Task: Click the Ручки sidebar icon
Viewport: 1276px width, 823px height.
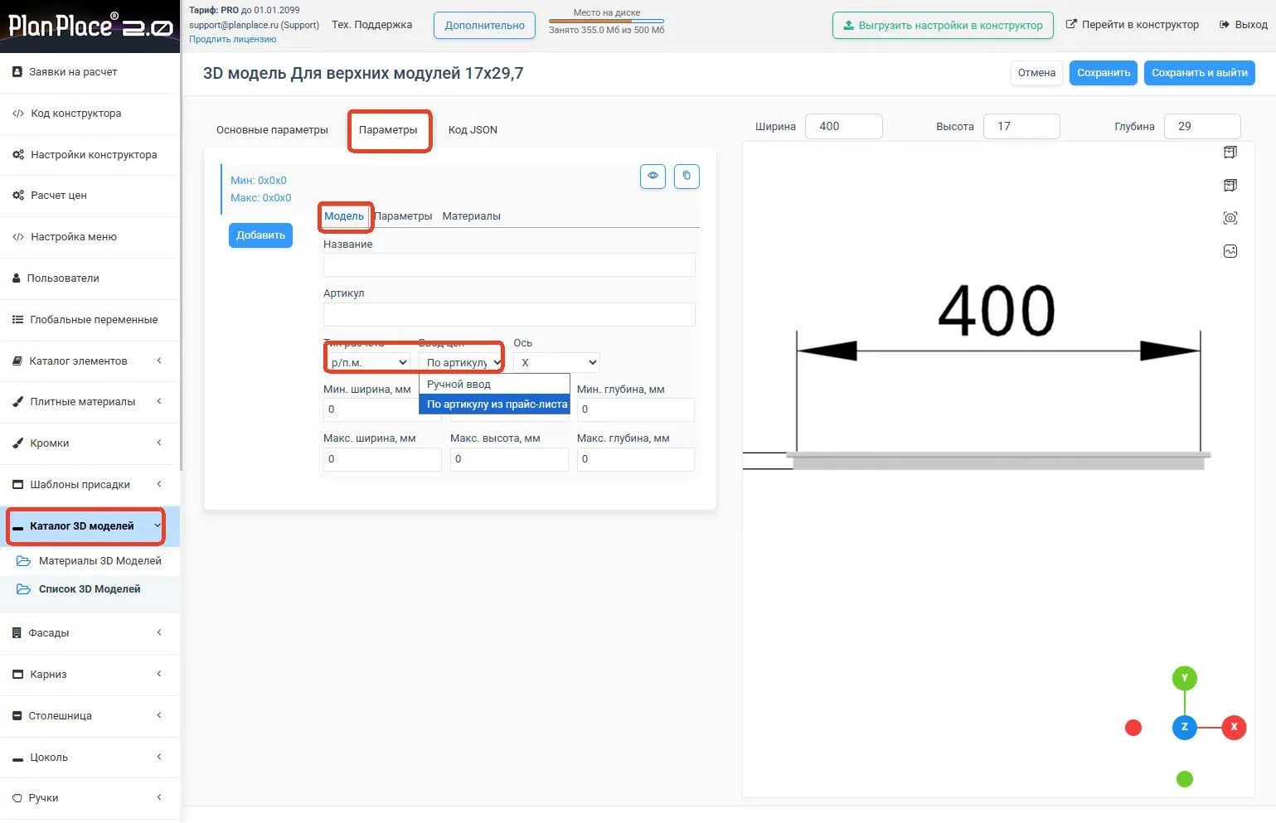Action: tap(17, 798)
